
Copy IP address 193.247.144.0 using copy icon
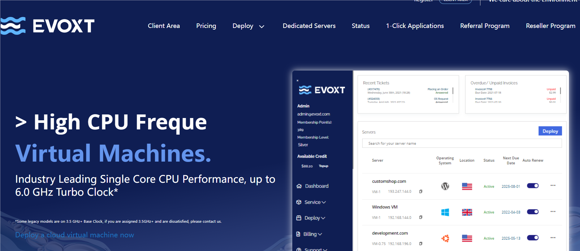pyautogui.click(x=421, y=192)
